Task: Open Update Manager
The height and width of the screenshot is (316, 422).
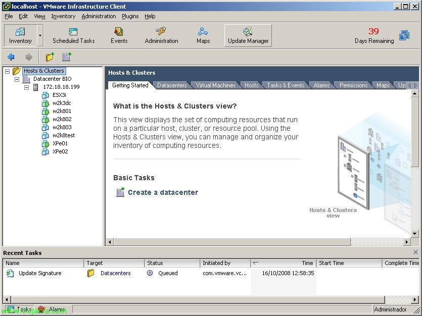Action: coord(248,35)
